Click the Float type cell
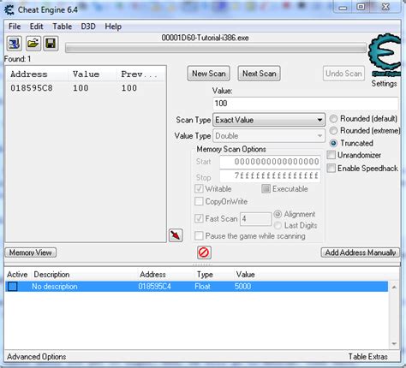Viewport: 406px width, 368px height. coord(202,287)
